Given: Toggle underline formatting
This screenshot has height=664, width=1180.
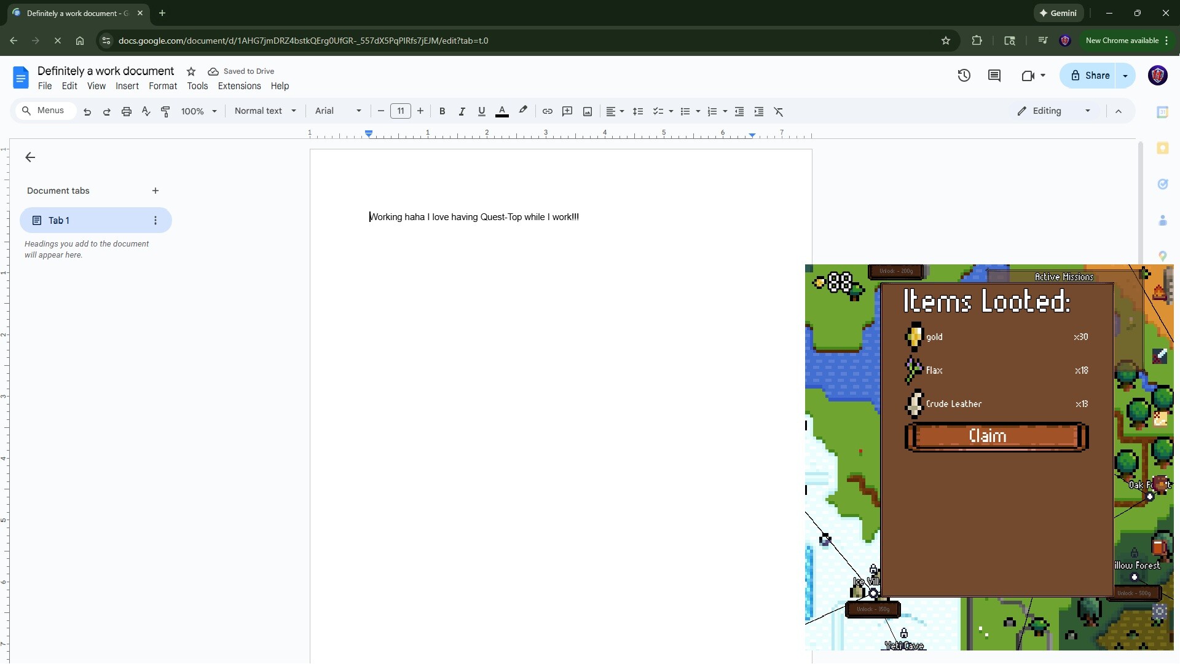Looking at the screenshot, I should pyautogui.click(x=482, y=111).
